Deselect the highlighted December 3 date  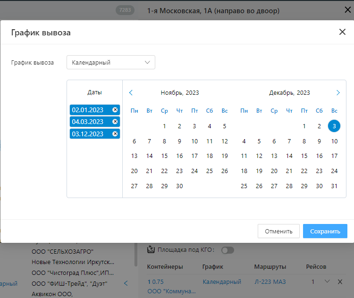tap(334, 126)
